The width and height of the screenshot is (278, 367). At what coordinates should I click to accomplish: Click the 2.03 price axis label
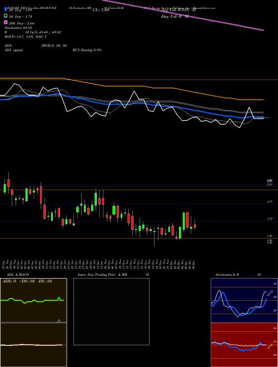[x=270, y=185]
